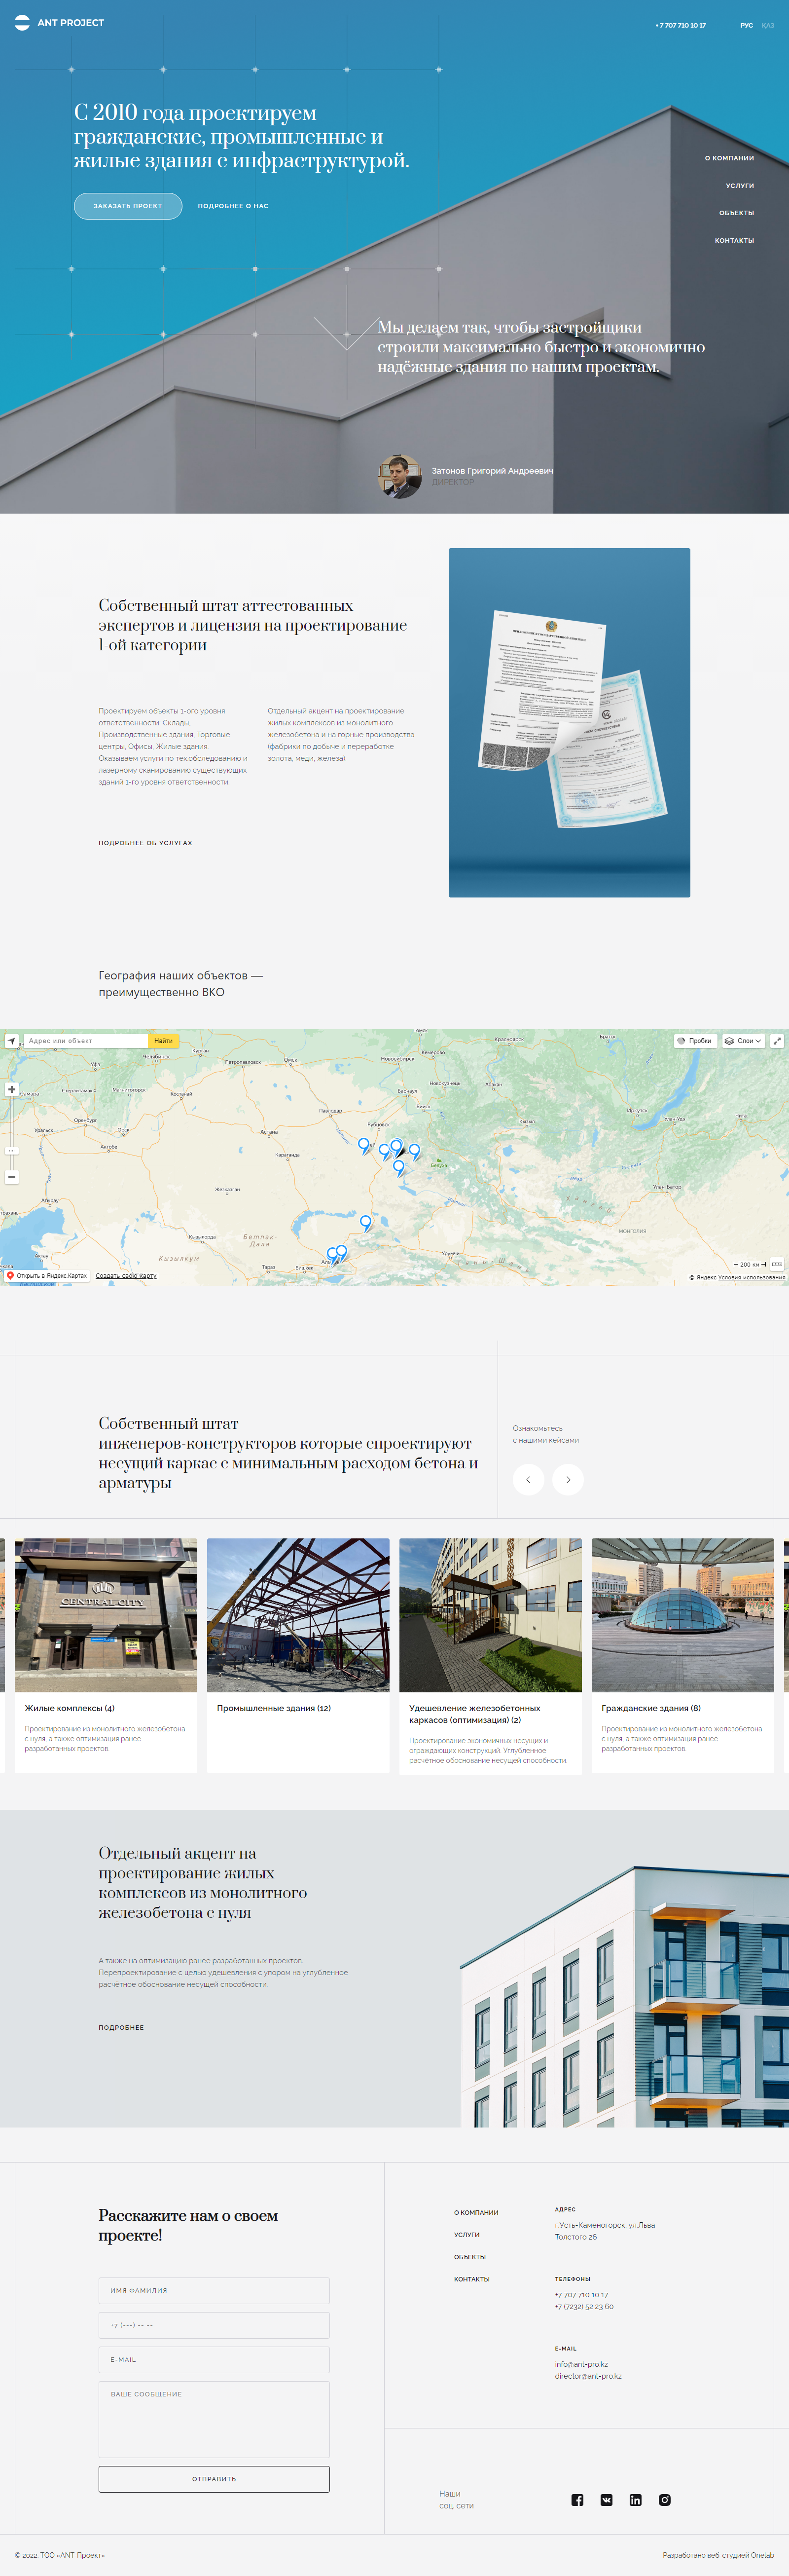Show next case with right arrow
Screen dimensions: 789x2576
(x=568, y=1479)
